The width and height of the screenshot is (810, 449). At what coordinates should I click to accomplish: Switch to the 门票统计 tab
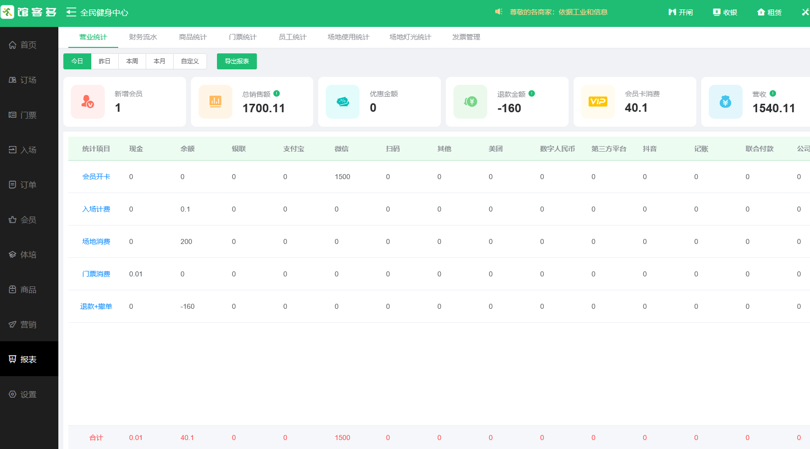243,37
